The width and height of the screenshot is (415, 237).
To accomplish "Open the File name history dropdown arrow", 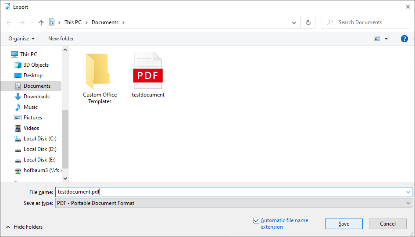I will (408, 192).
